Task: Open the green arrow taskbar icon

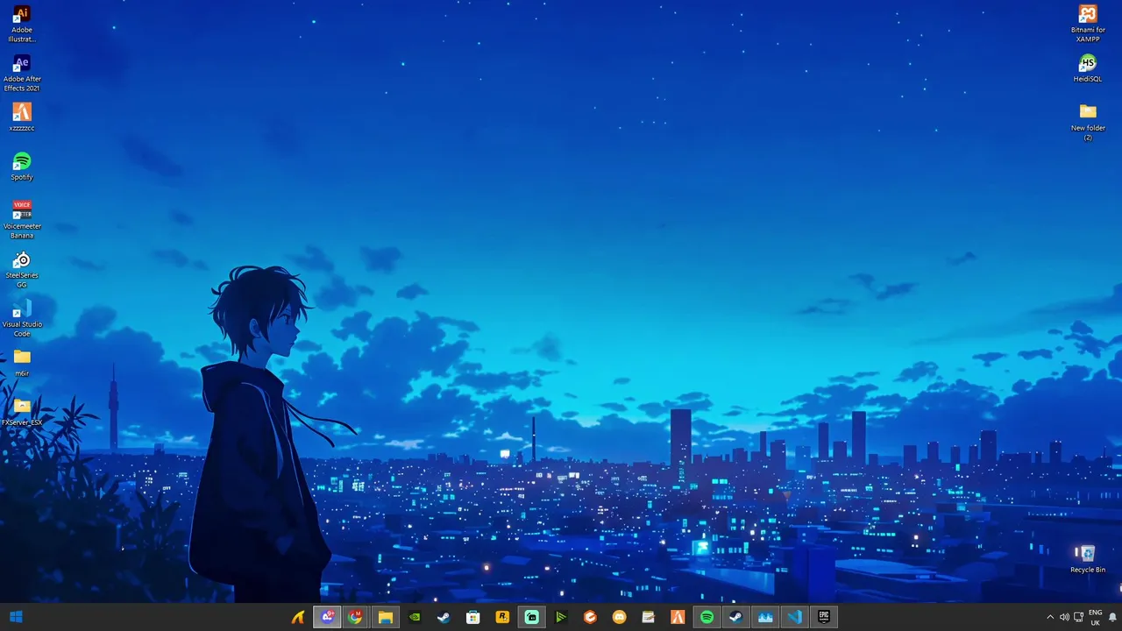Action: click(x=561, y=617)
